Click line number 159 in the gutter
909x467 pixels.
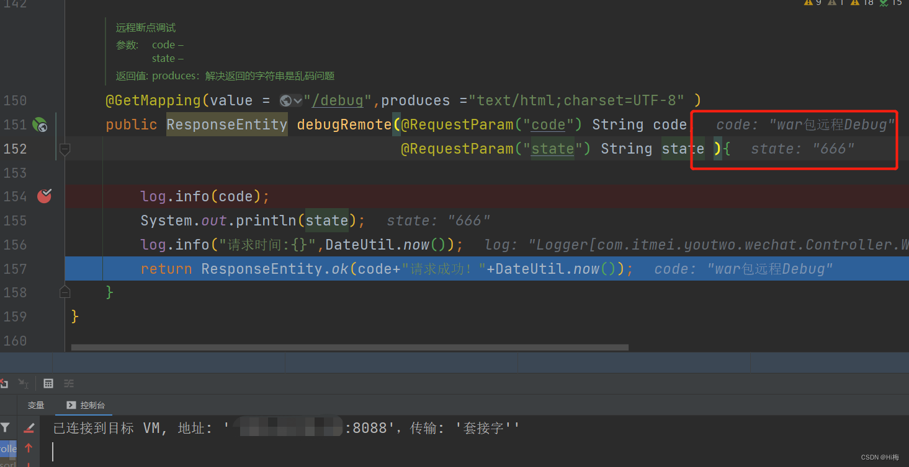pos(15,316)
